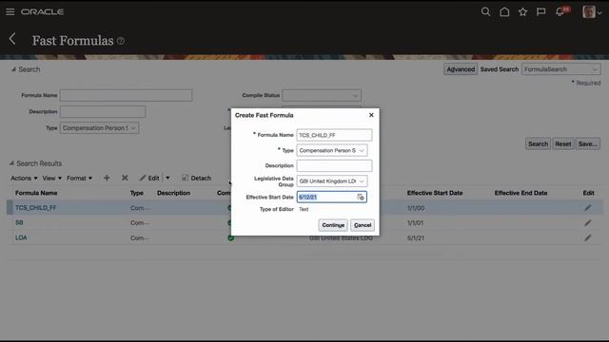This screenshot has height=342, width=609.
Task: Click edit pencil for SB row
Action: point(588,223)
